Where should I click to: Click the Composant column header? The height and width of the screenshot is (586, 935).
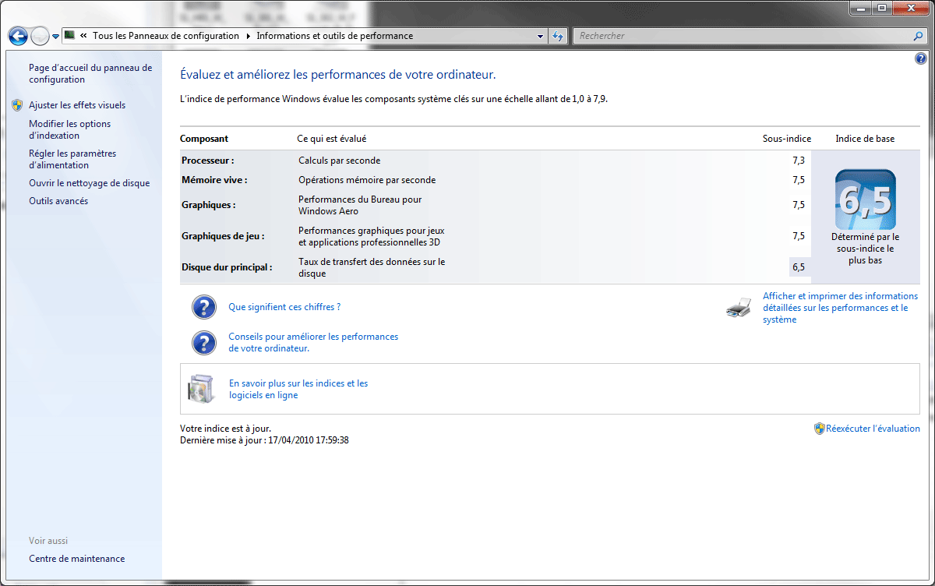pyautogui.click(x=204, y=139)
